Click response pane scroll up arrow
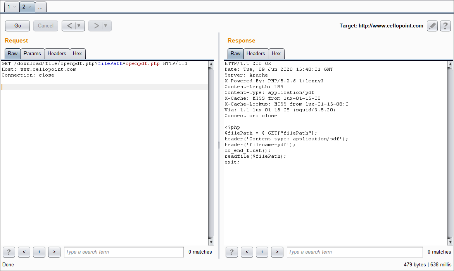The height and width of the screenshot is (271, 454). (x=450, y=64)
